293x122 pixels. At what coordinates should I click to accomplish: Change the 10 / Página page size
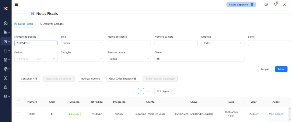(164, 91)
